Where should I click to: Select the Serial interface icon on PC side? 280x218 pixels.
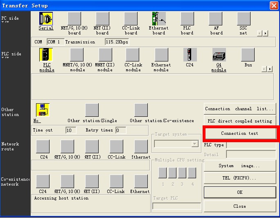coord(46,19)
